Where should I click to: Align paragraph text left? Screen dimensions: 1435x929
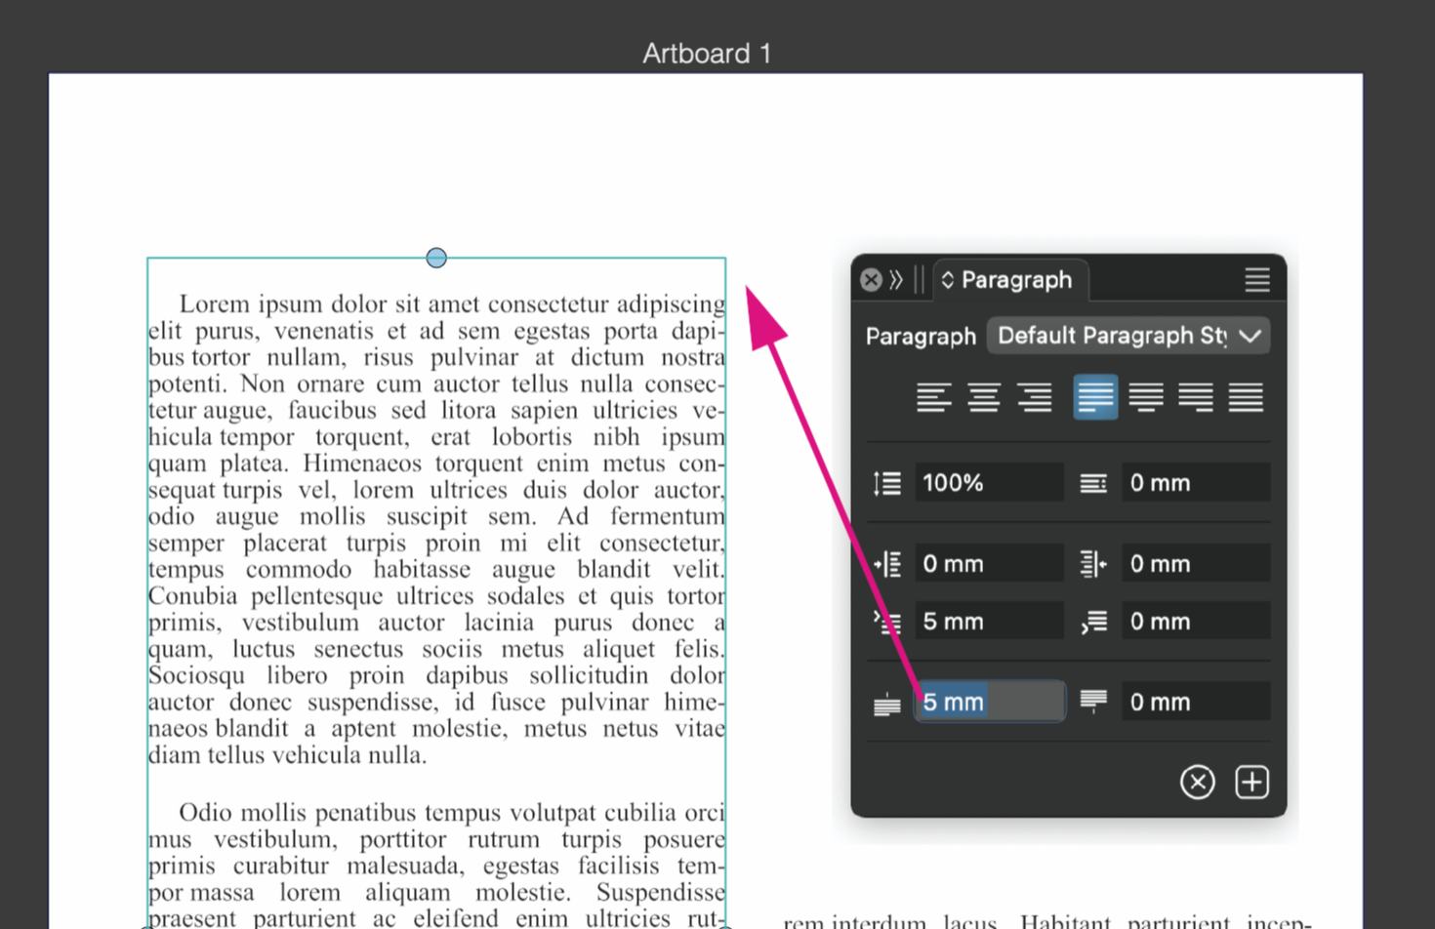click(x=933, y=398)
